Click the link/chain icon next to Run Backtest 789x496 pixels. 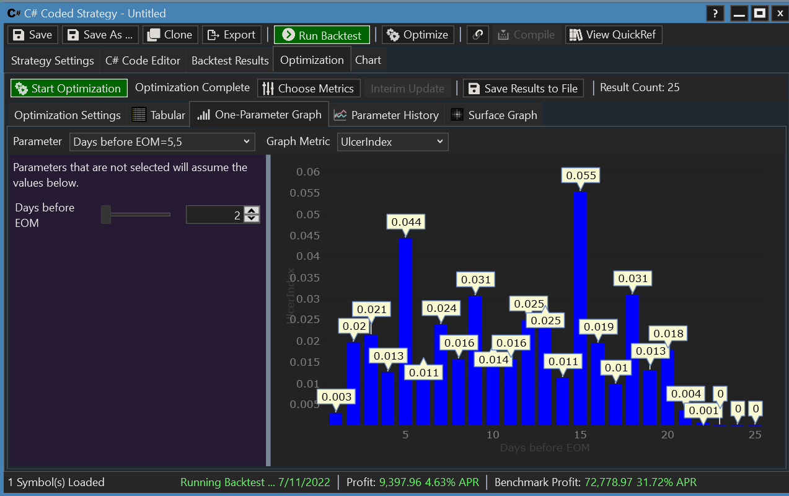click(477, 35)
